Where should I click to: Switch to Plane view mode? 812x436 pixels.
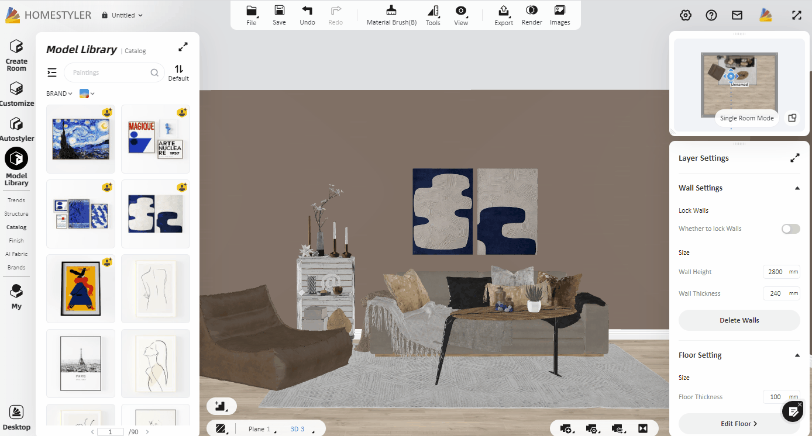256,429
